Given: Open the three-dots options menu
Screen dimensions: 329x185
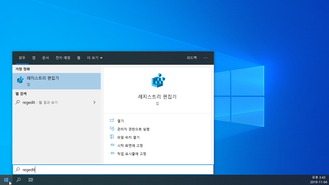Looking at the screenshot, I should tap(206, 58).
